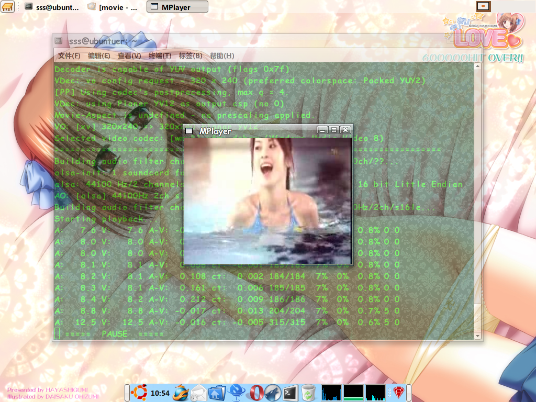The width and height of the screenshot is (536, 402).
Task: Launch the Firefox browser from the dock
Action: click(181, 393)
